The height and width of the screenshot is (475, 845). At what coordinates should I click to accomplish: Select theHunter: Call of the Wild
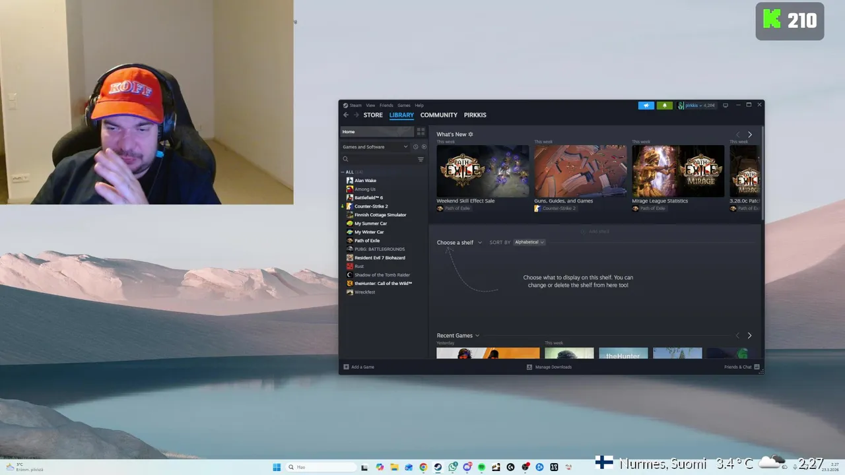coord(383,284)
